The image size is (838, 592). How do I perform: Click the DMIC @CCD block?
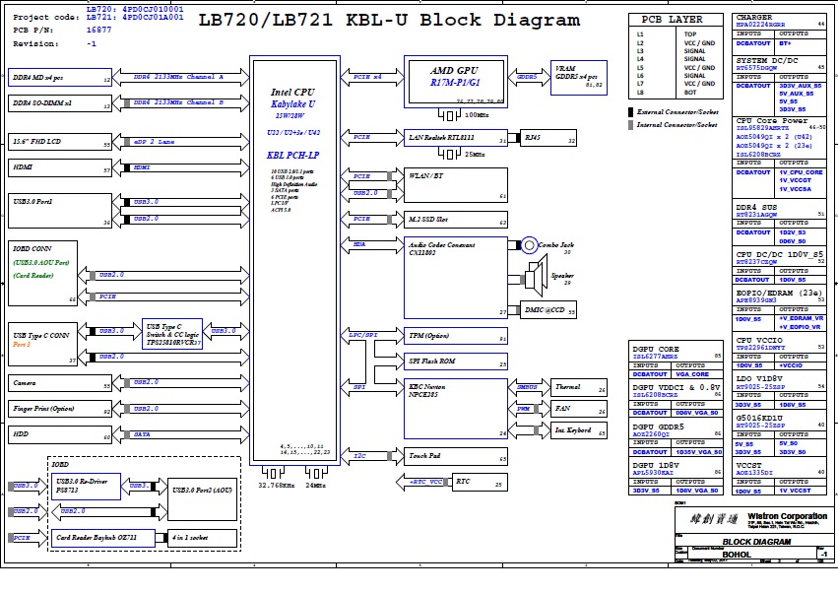548,310
